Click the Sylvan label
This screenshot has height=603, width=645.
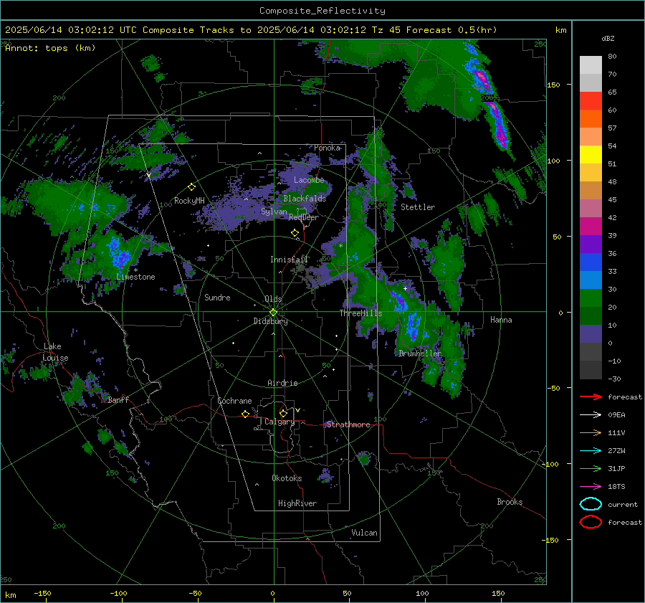click(x=274, y=212)
